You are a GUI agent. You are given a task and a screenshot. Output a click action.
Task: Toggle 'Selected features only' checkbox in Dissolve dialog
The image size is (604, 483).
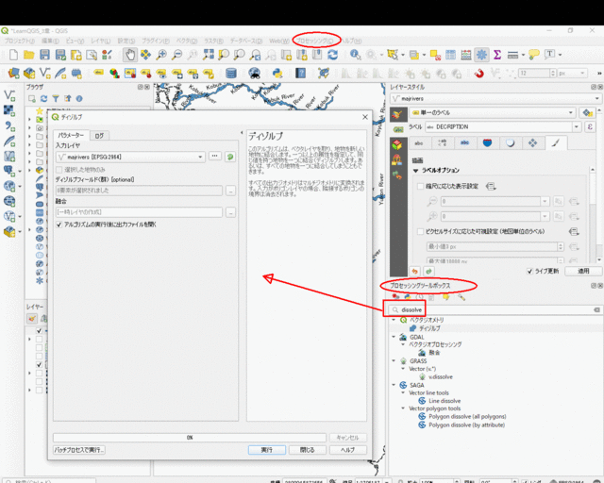59,170
